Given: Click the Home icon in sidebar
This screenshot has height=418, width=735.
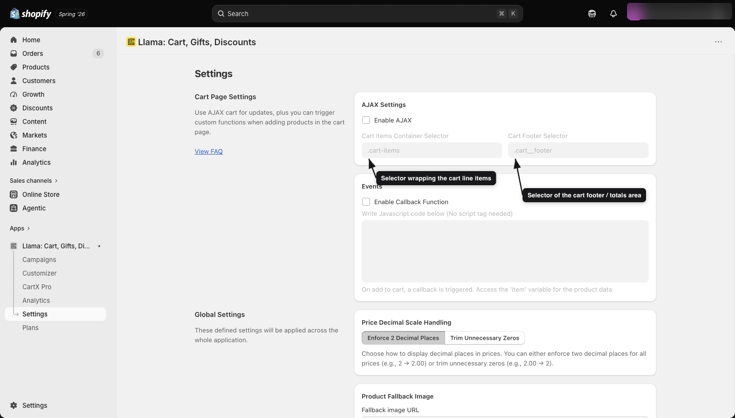Looking at the screenshot, I should [x=14, y=40].
